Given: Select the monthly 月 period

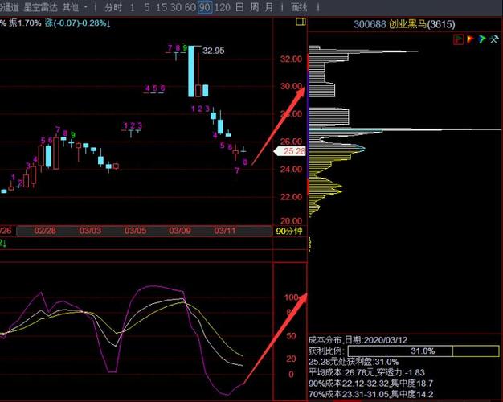Looking at the screenshot, I should pos(269,7).
